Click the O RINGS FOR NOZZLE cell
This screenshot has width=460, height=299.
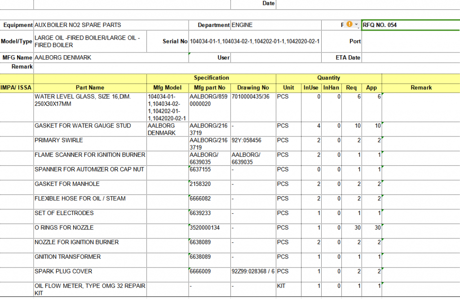90,228
